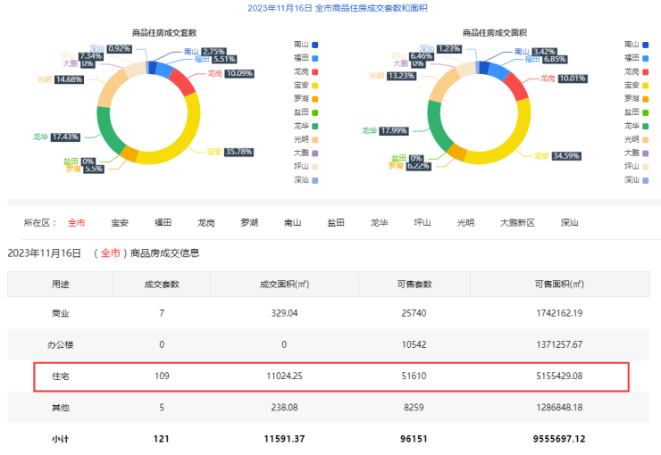Select the 深汕 district filter

point(569,223)
